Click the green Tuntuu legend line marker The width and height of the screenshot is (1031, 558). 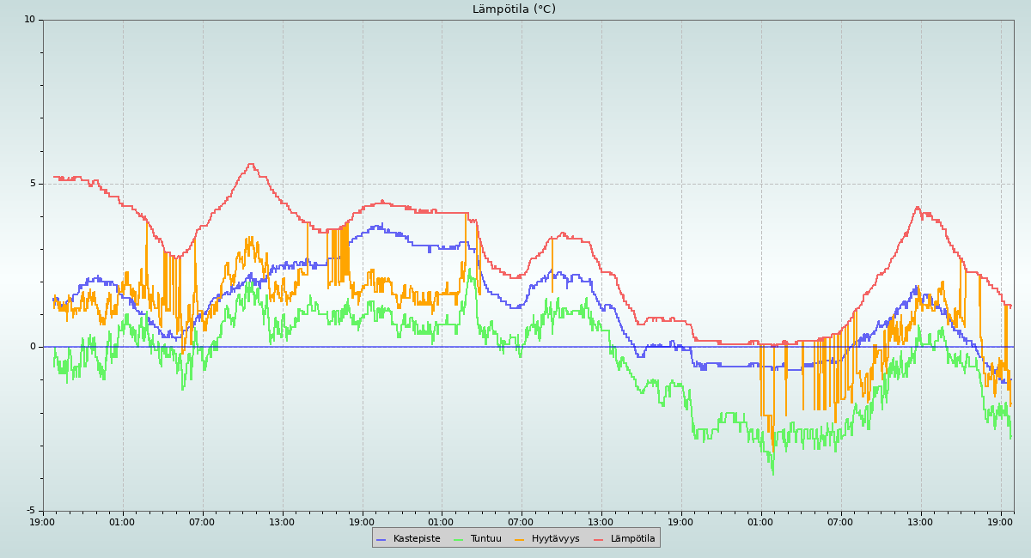pyautogui.click(x=458, y=539)
